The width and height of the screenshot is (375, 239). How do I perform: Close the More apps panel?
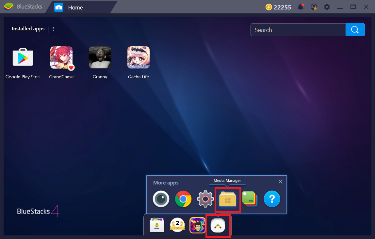click(x=281, y=182)
